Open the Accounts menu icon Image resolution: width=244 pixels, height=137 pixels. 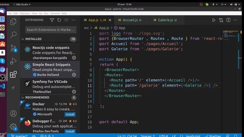point(13,113)
